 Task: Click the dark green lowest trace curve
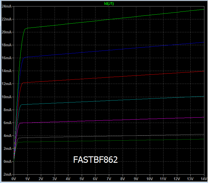pos(109,141)
